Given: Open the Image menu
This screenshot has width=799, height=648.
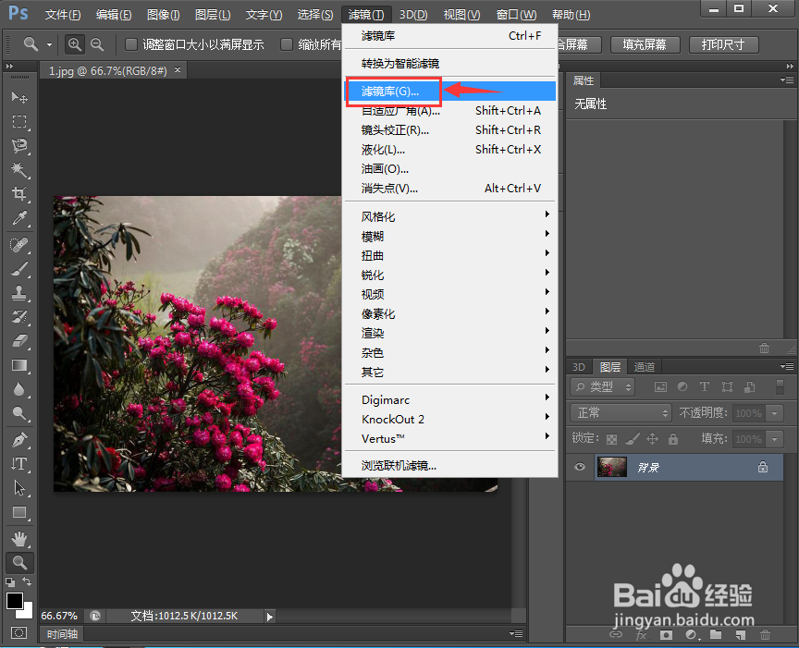Looking at the screenshot, I should click(x=163, y=15).
